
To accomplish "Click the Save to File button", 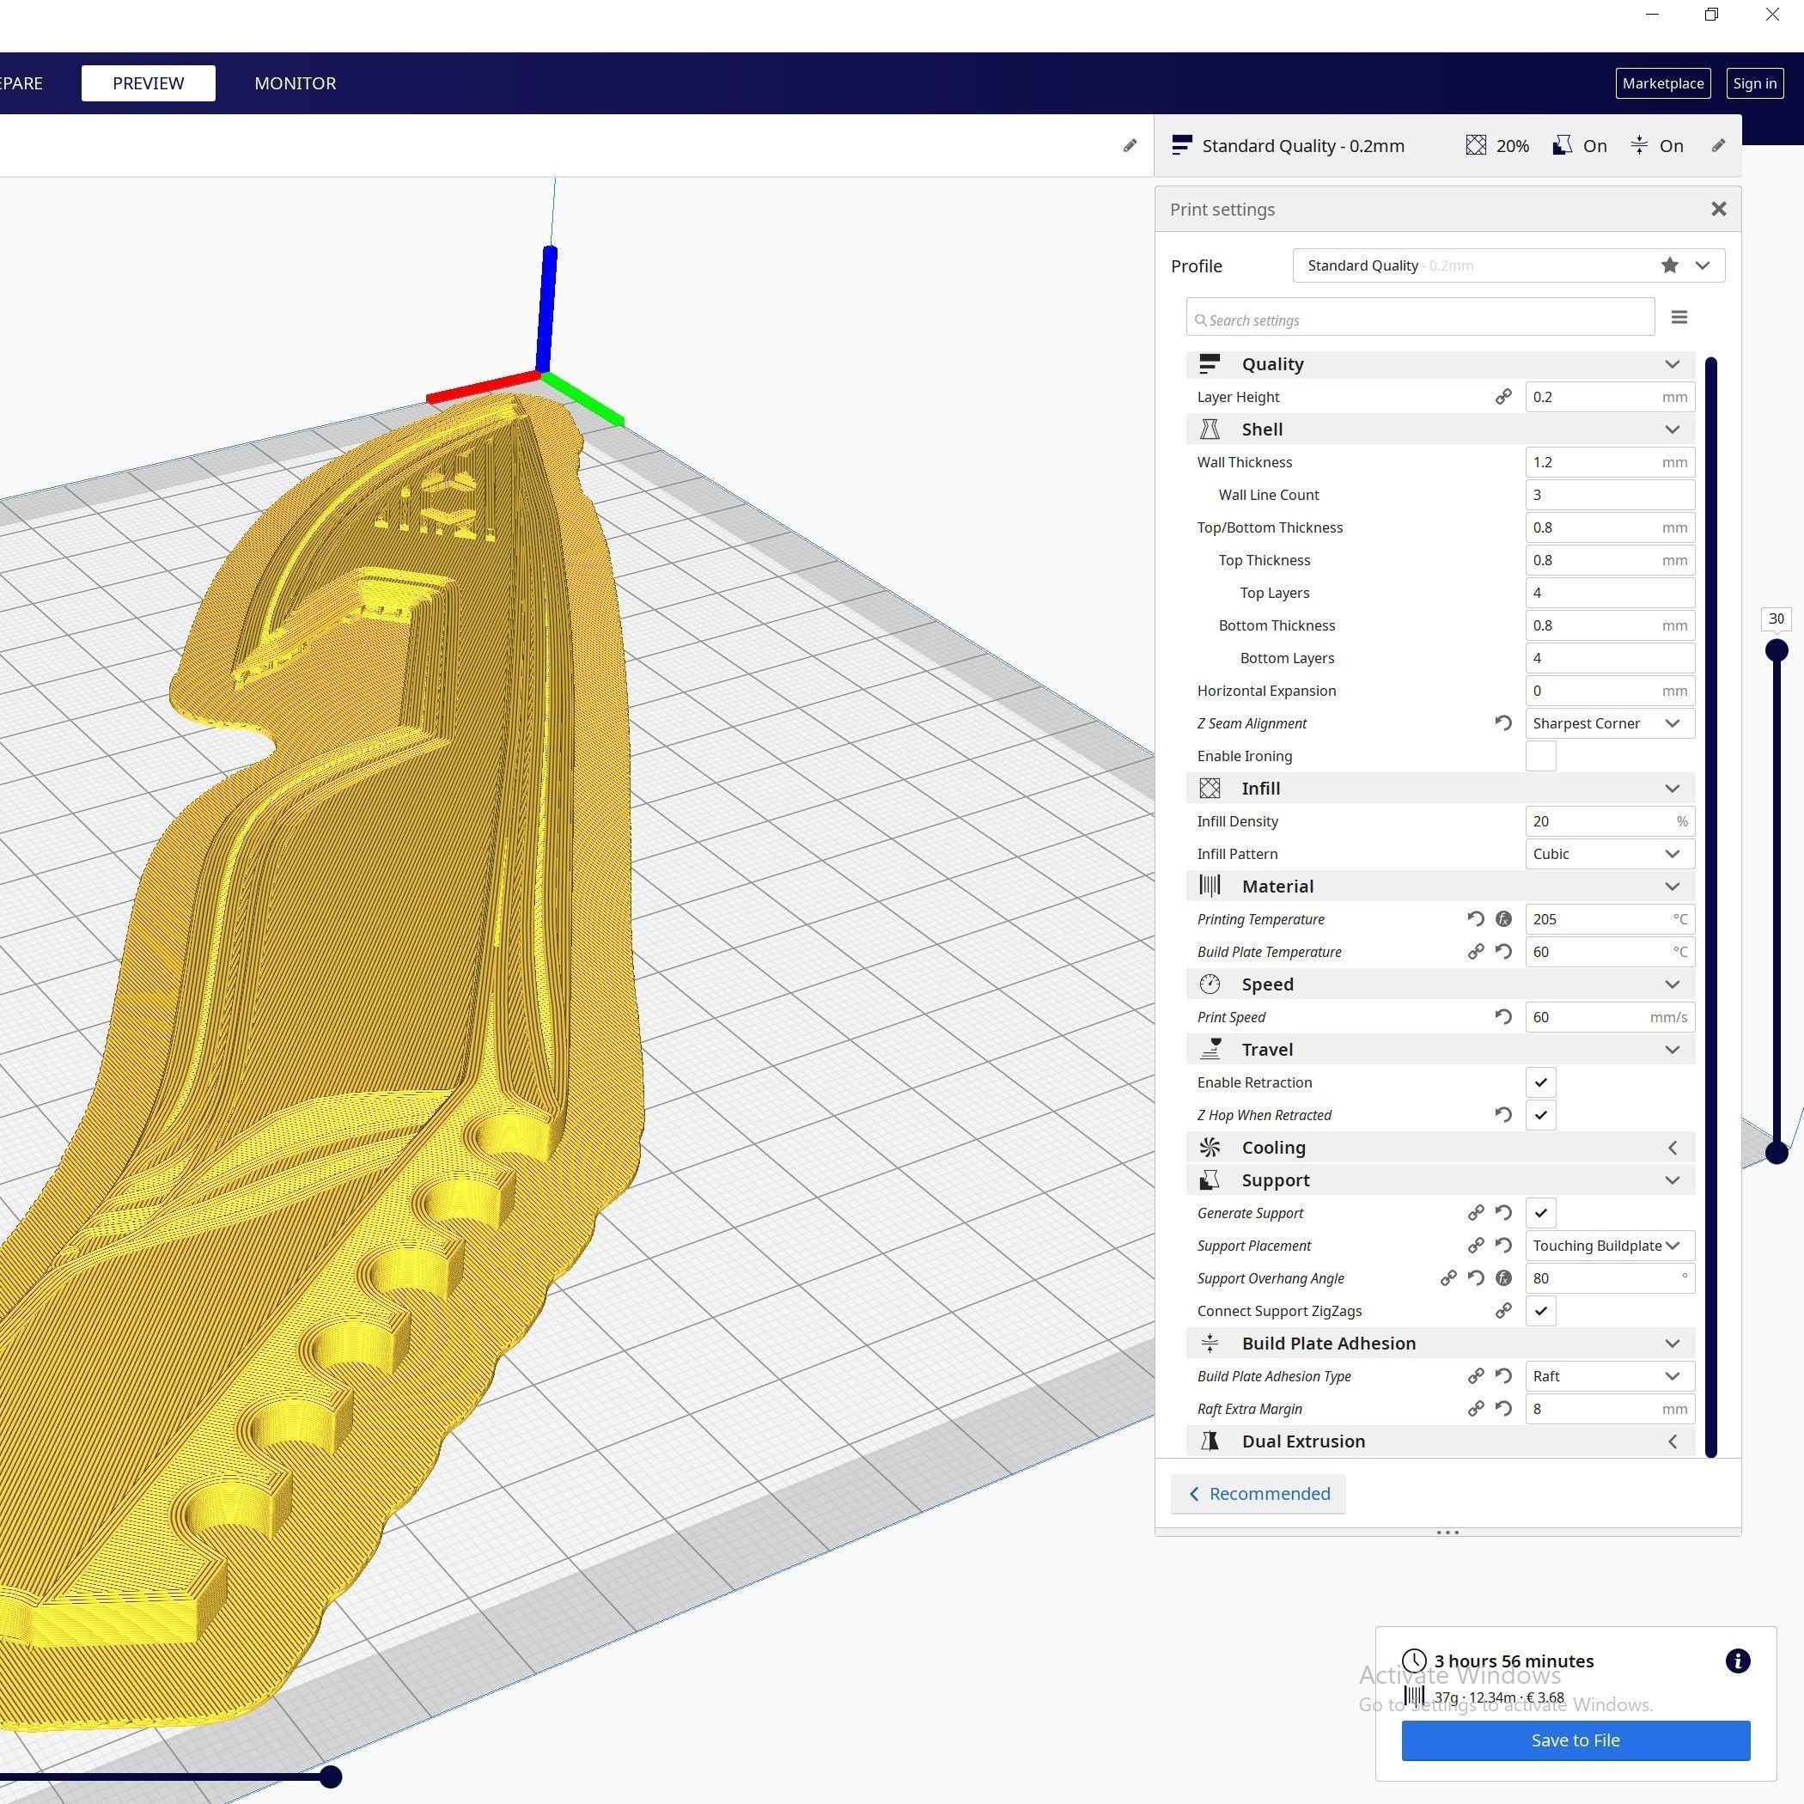I will (1575, 1740).
